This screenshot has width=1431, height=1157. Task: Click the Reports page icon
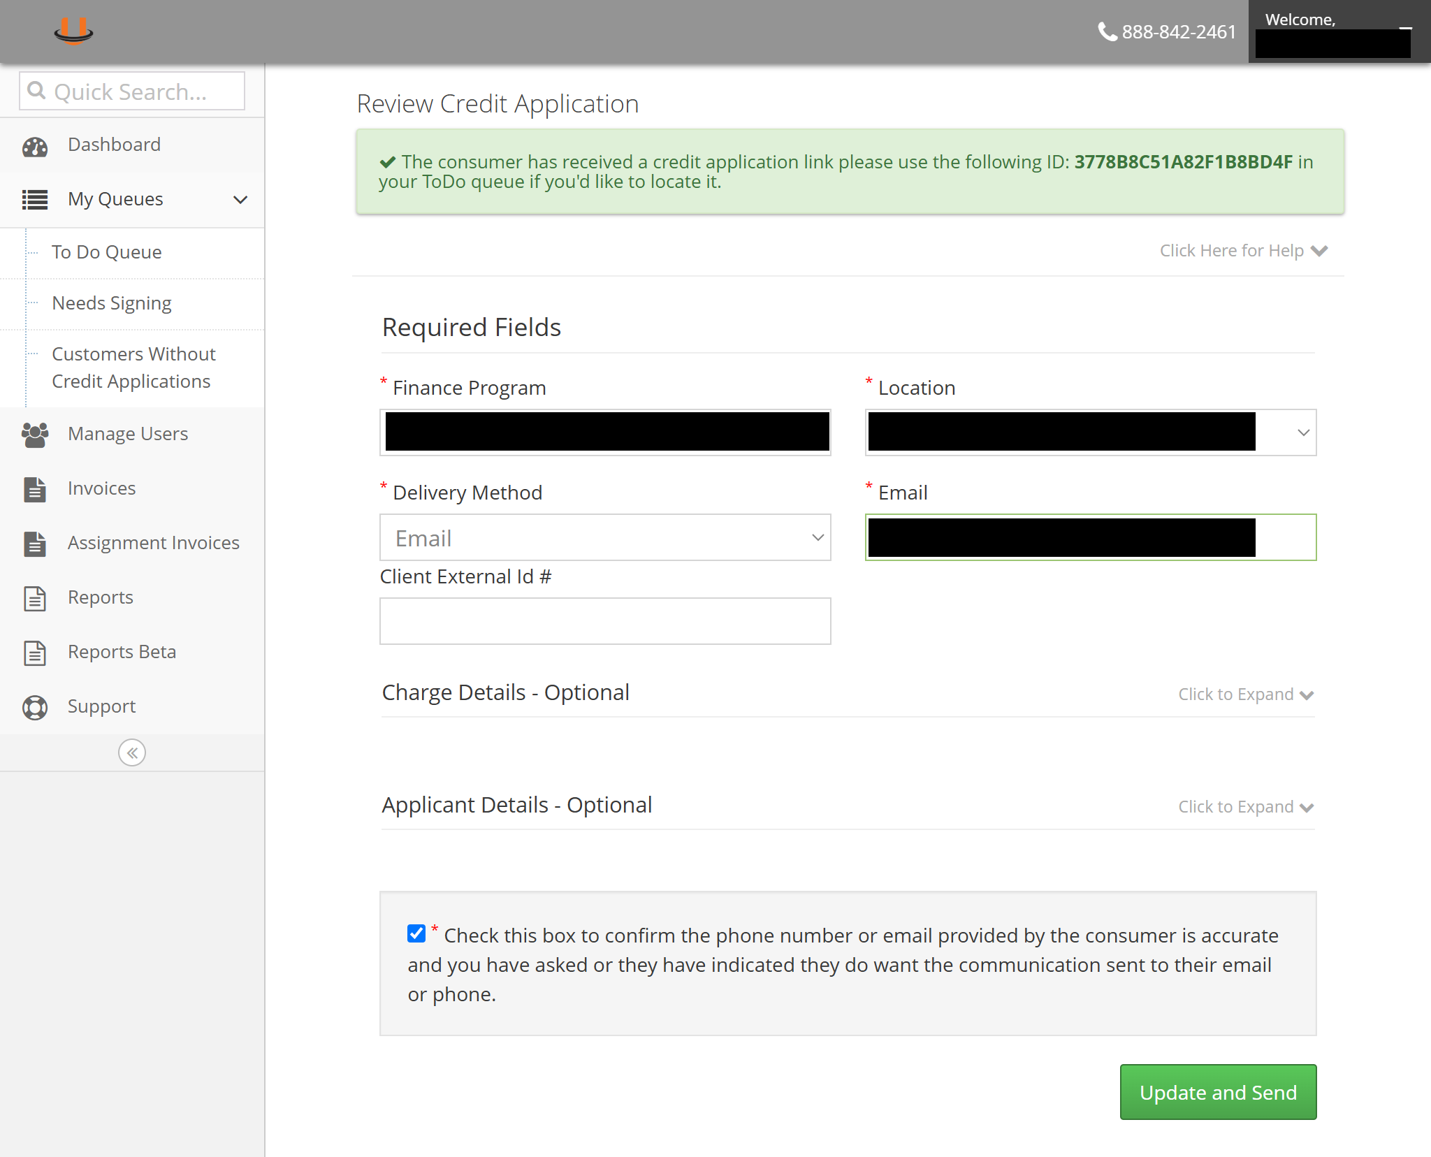35,598
